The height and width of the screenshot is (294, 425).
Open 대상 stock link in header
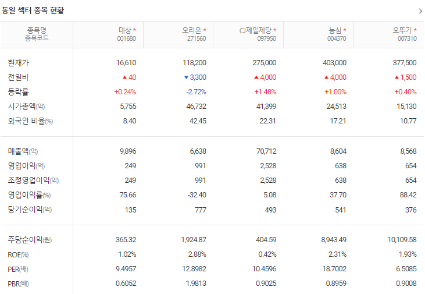124,30
